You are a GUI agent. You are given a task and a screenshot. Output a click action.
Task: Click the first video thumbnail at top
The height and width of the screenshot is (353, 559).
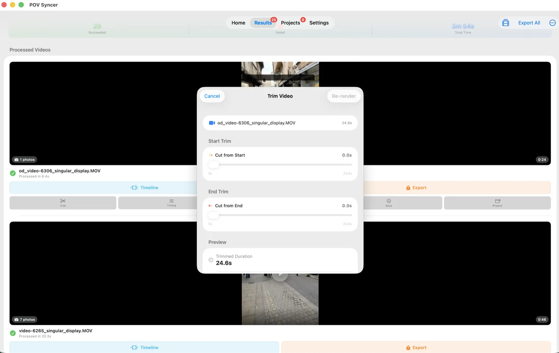(280, 74)
